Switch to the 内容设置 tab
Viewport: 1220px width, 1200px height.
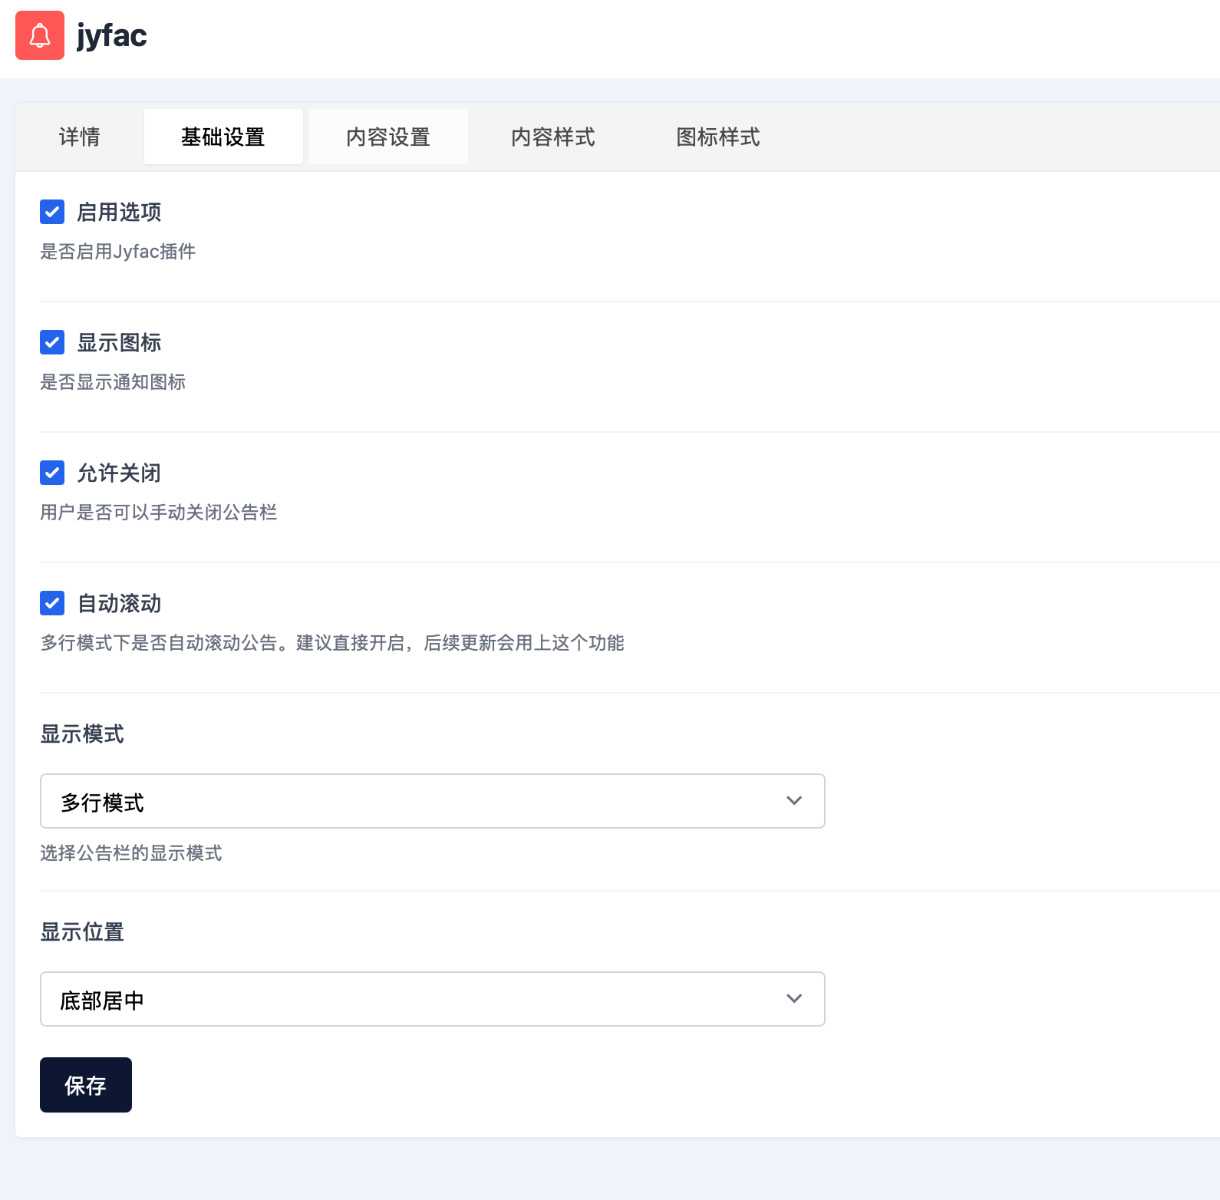click(x=388, y=137)
